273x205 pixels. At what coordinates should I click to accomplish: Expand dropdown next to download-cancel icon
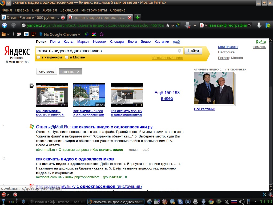click(x=195, y=25)
